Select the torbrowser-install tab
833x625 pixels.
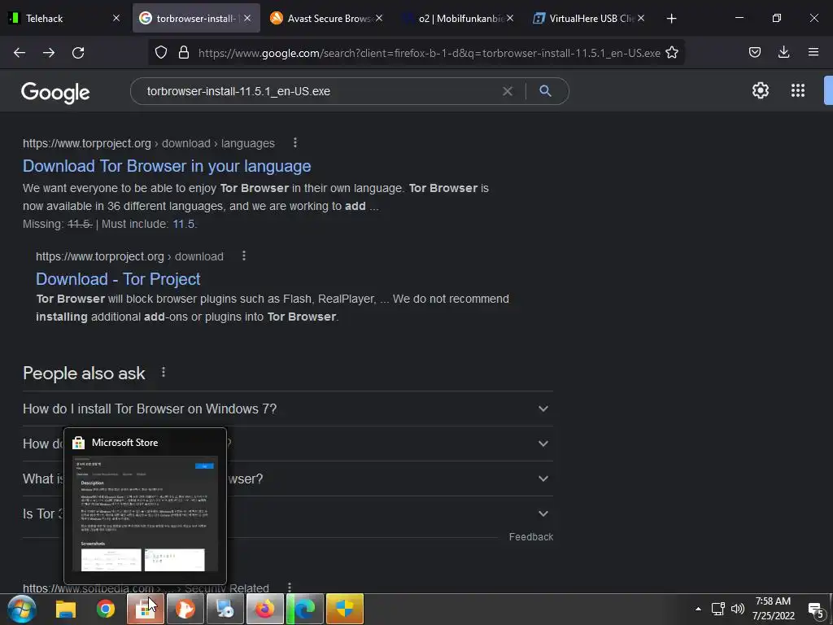tap(194, 18)
